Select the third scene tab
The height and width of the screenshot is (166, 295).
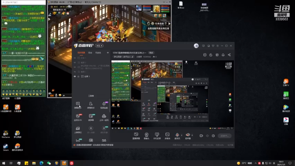pos(98,53)
